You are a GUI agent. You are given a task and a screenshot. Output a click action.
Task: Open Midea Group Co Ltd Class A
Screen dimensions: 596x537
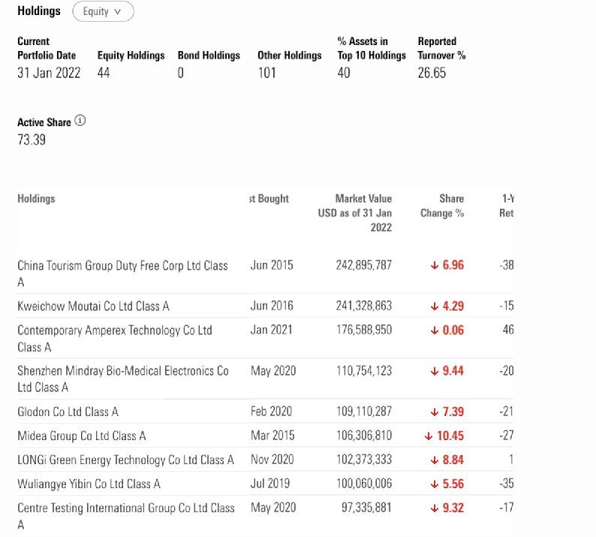click(81, 436)
